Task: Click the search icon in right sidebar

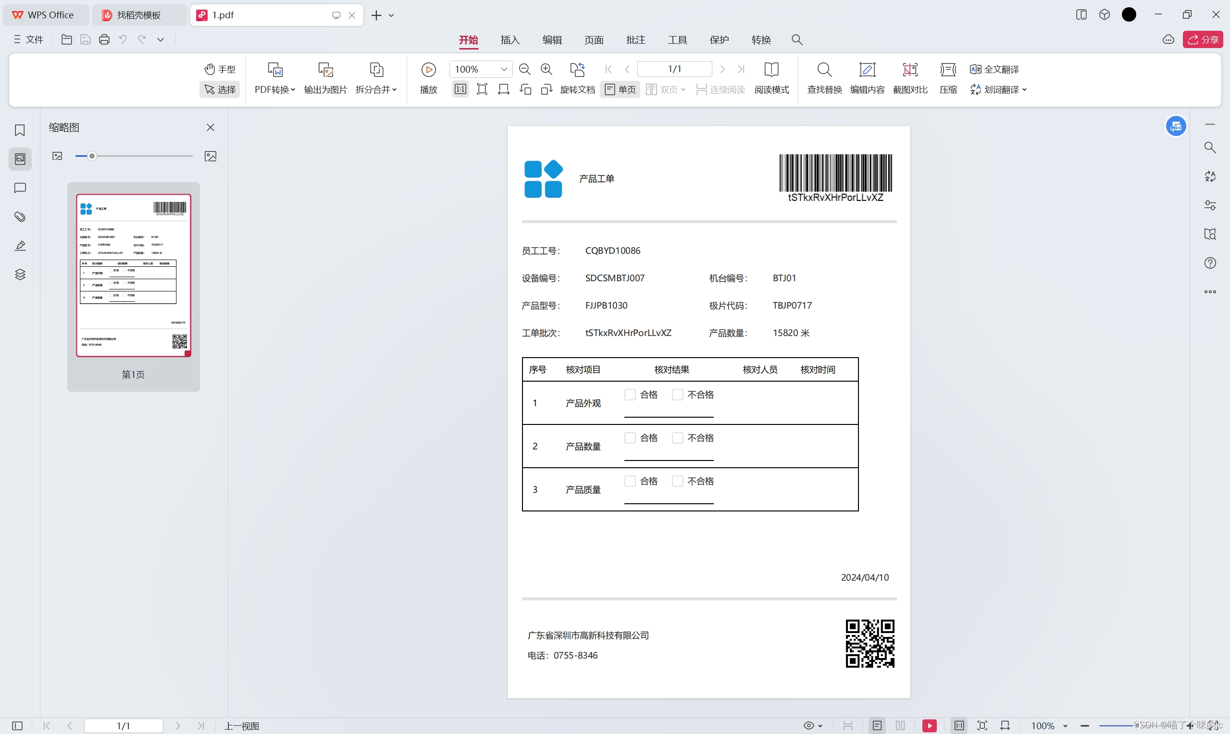Action: click(x=1210, y=148)
